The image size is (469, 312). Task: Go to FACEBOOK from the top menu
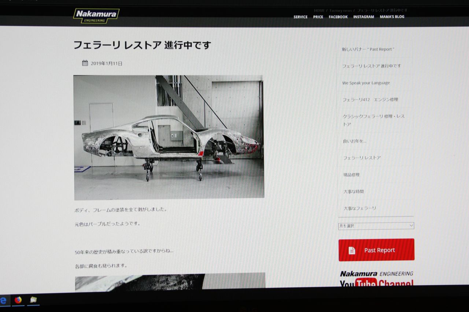[338, 17]
